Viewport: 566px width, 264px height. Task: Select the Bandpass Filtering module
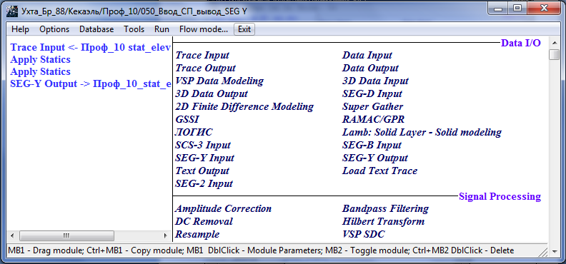coord(385,208)
